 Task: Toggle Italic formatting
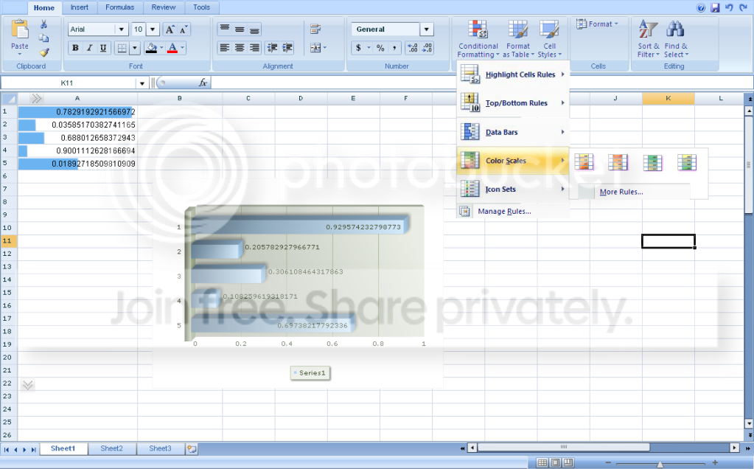tap(89, 48)
